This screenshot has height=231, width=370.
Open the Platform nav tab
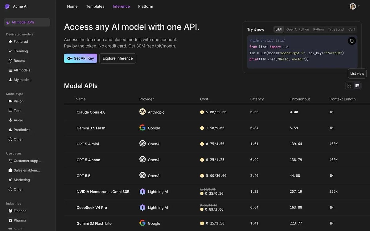(x=146, y=6)
